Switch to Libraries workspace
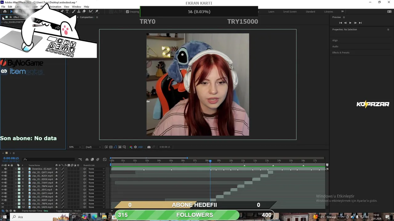 pos(328,12)
